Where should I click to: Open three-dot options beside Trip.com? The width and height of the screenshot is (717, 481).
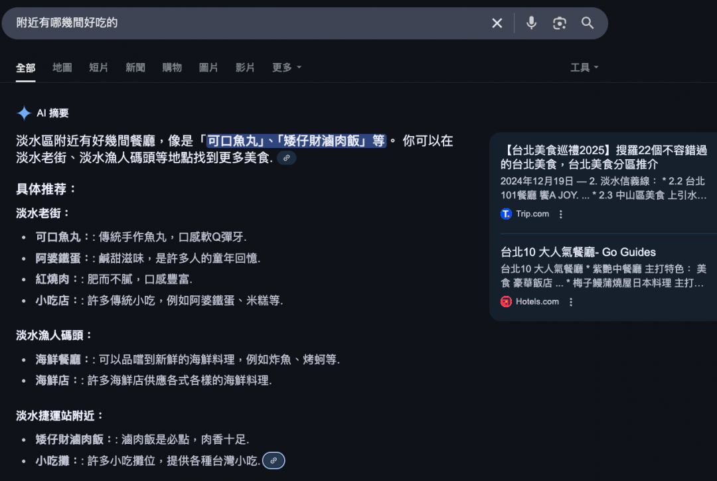[x=561, y=214]
